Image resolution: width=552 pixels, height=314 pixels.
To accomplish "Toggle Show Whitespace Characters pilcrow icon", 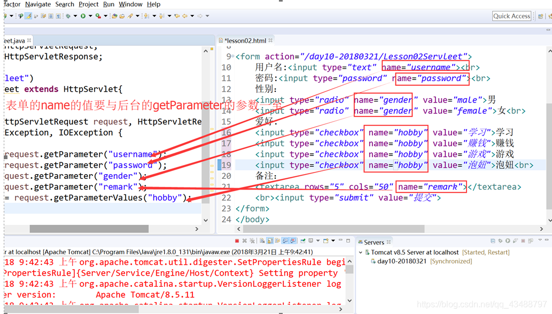I will tap(58, 16).
